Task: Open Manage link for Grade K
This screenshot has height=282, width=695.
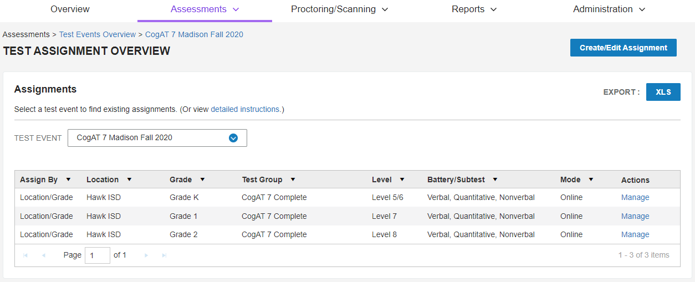Action: pyautogui.click(x=635, y=198)
